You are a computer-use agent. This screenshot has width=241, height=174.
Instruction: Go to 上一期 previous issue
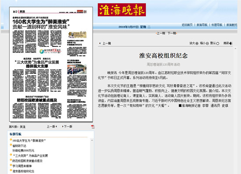click(160, 33)
